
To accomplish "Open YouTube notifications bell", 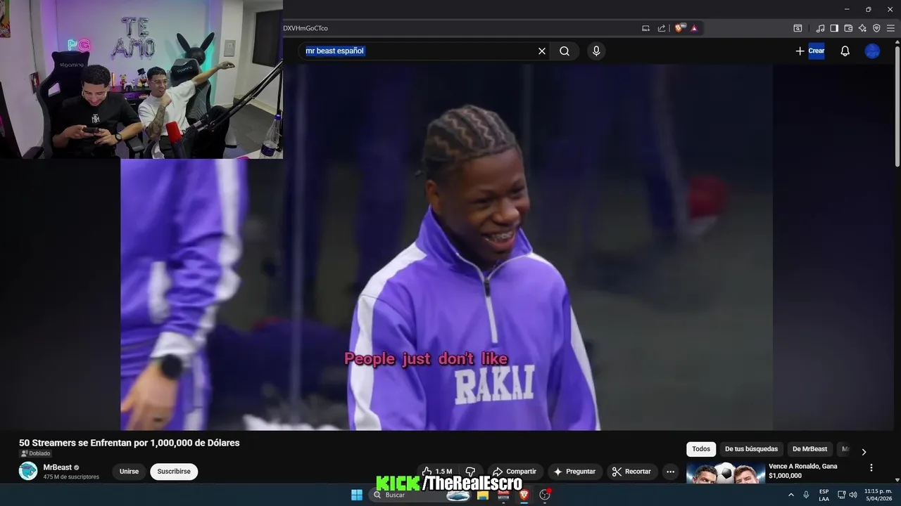I will point(845,51).
